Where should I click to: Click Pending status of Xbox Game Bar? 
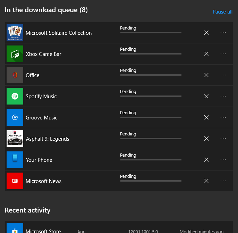pyautogui.click(x=128, y=49)
